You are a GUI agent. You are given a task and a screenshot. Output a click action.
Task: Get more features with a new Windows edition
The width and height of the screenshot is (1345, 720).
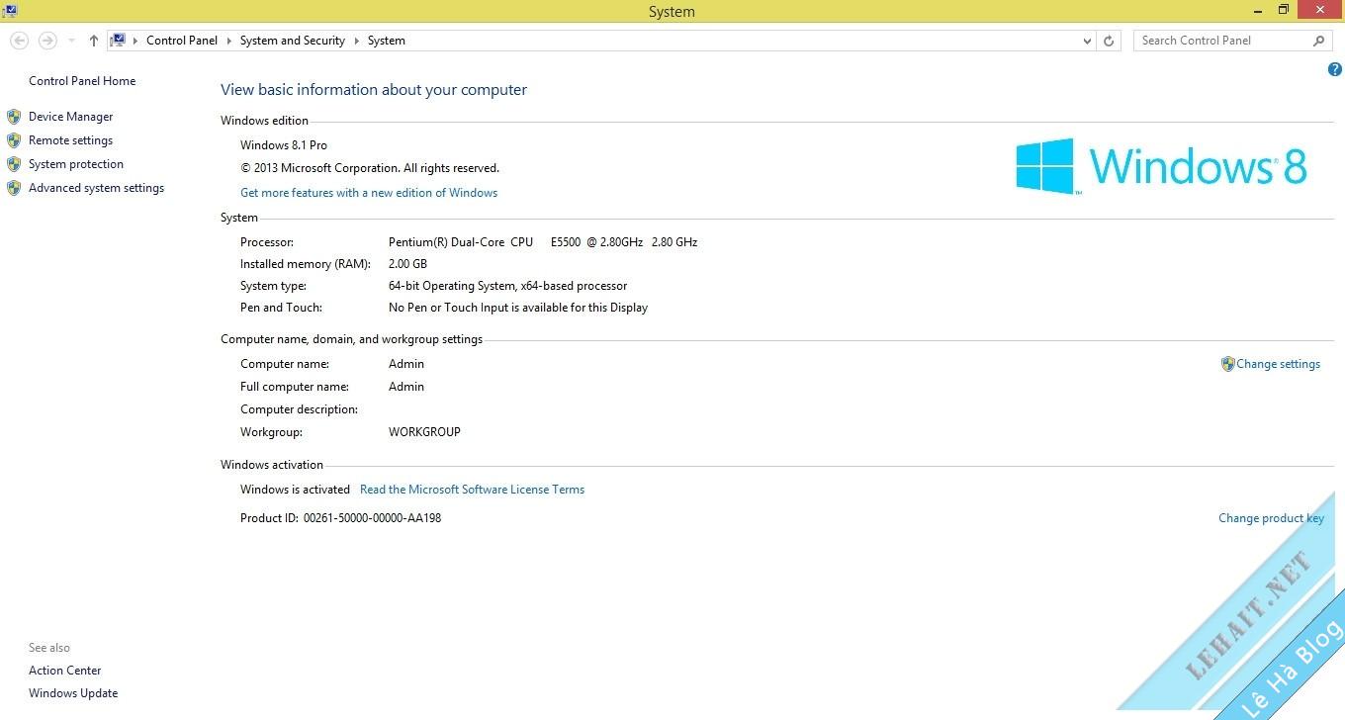point(369,193)
